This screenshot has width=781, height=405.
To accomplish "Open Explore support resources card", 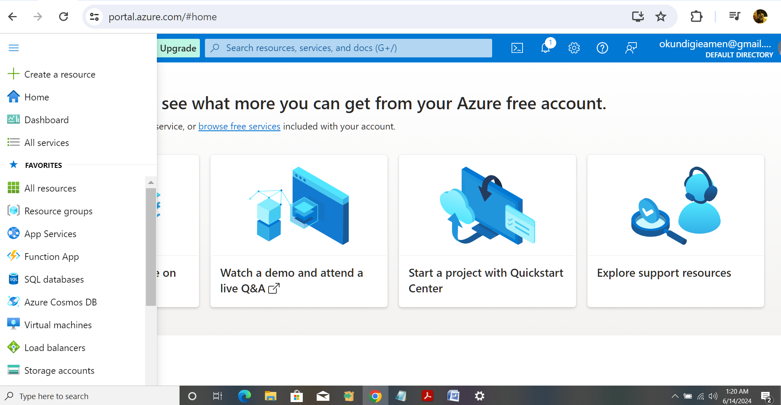I will coord(675,231).
